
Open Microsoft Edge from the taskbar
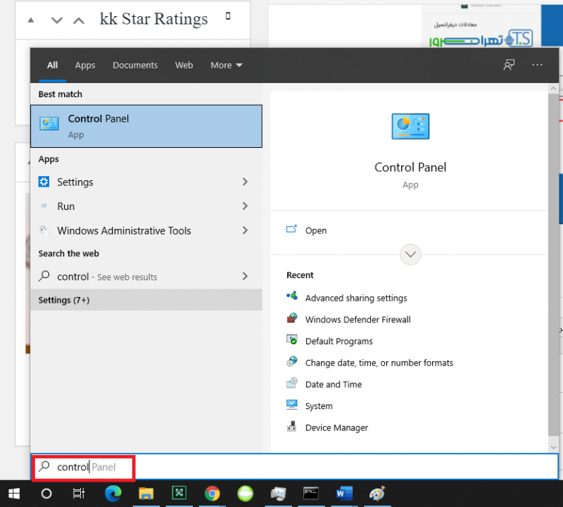[113, 494]
